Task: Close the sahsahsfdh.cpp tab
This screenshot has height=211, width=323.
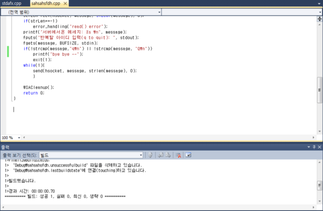Action: pos(65,4)
